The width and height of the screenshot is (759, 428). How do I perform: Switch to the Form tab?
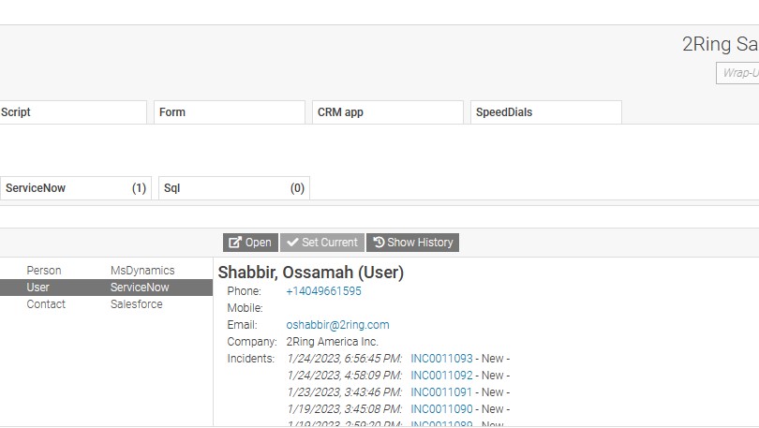pyautogui.click(x=230, y=112)
